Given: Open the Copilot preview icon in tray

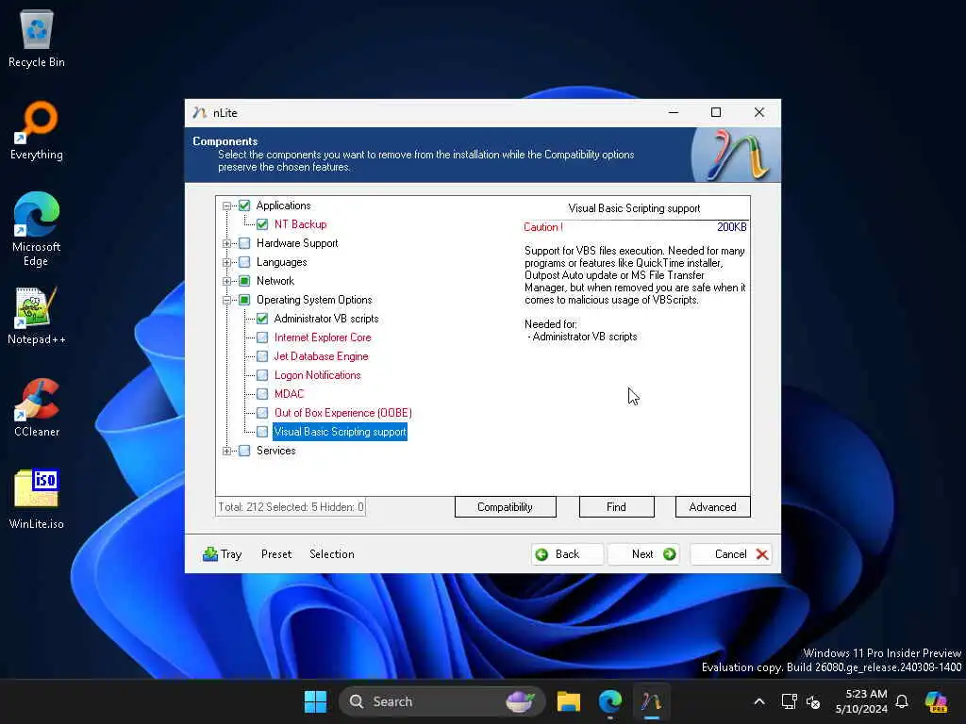Looking at the screenshot, I should tap(936, 701).
